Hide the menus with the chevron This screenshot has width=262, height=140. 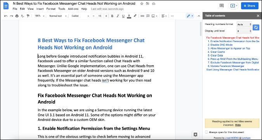[x=199, y=16]
